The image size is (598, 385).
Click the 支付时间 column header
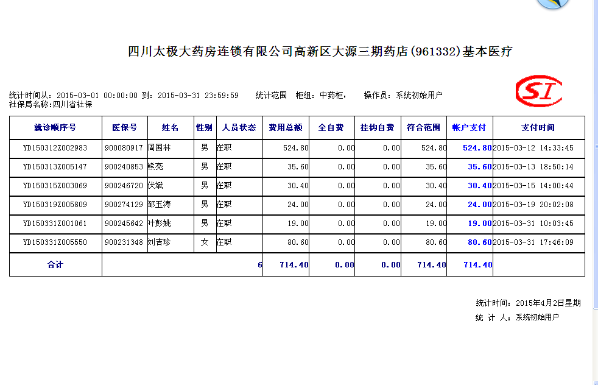click(x=538, y=127)
